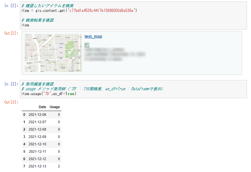Click the item ID string in cell 2
251x172 pixels.
[102, 11]
